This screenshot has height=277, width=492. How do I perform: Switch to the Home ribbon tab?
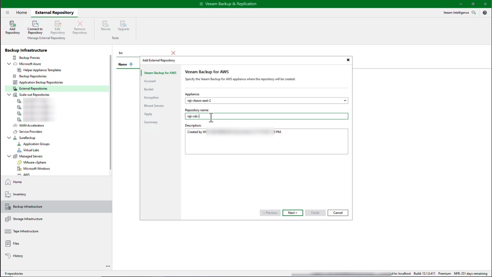pyautogui.click(x=21, y=12)
